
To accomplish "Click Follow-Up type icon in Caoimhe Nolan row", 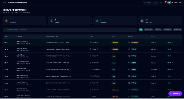I will (90, 49).
